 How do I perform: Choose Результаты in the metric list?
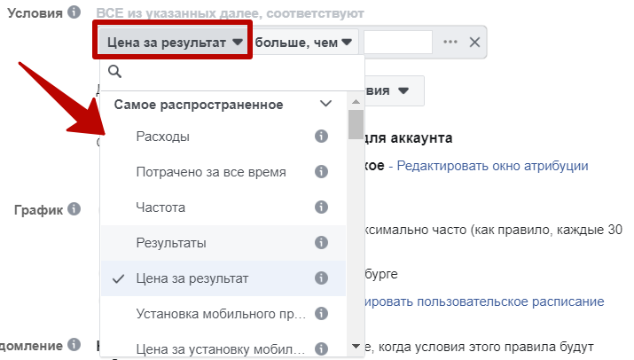pos(223,243)
